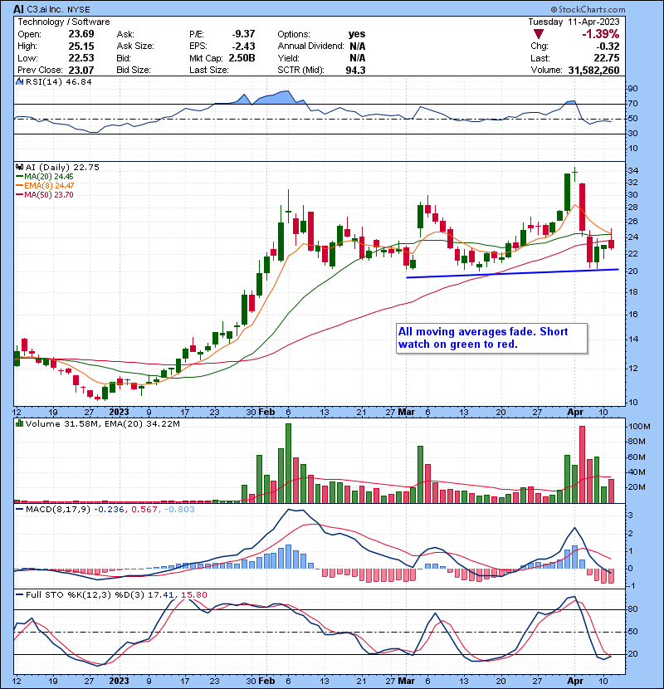Click the 34 label on price axis

tap(632, 170)
